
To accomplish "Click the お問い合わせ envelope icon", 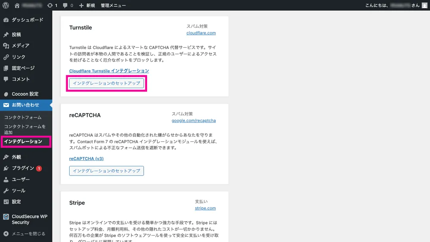I will click(6, 105).
